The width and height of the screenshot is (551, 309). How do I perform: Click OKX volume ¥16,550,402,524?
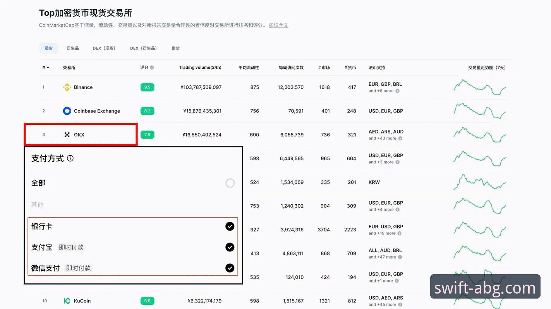[202, 135]
